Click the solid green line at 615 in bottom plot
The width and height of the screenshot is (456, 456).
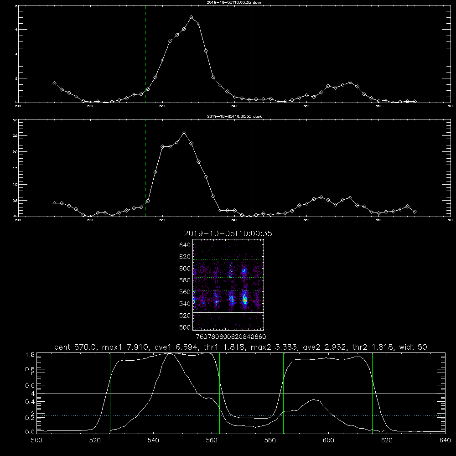[372, 392]
